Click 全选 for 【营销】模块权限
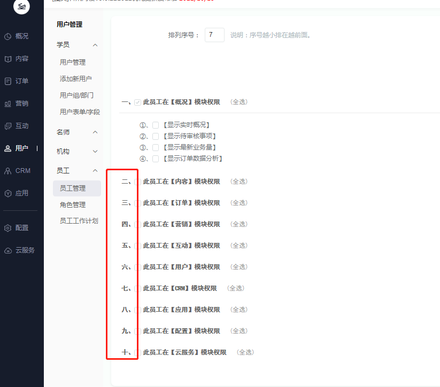Image resolution: width=440 pixels, height=387 pixels. [239, 224]
